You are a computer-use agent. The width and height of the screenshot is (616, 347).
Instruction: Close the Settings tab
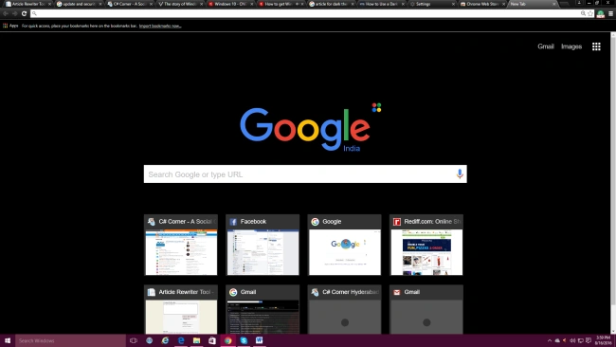pos(453,4)
